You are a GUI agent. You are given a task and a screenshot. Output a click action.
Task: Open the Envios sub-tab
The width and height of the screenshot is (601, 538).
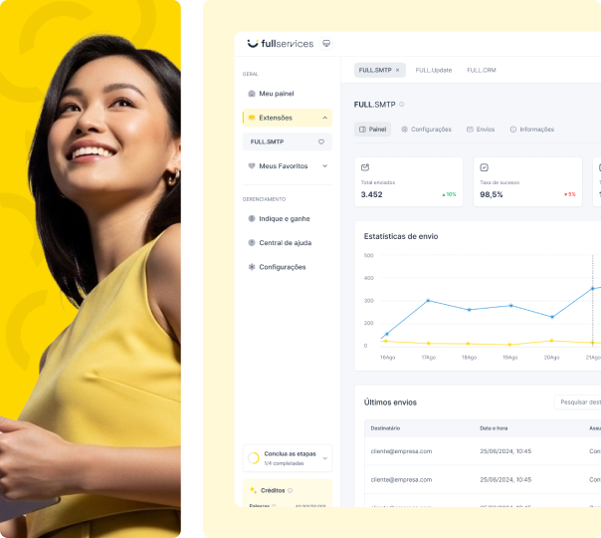[x=481, y=130]
